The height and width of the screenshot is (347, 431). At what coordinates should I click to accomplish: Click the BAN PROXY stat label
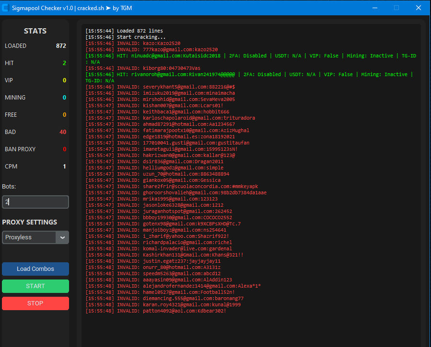[20, 149]
